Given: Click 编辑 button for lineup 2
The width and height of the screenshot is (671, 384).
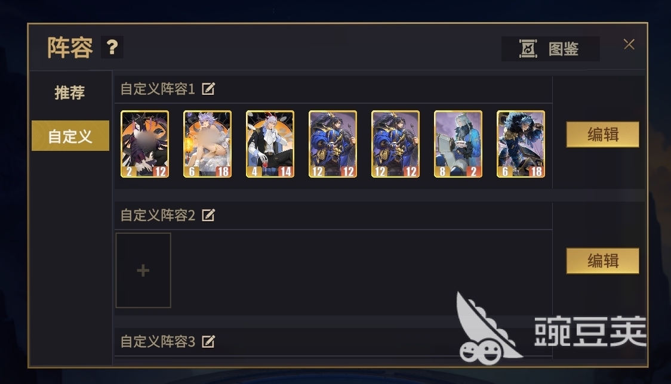Looking at the screenshot, I should point(602,261).
